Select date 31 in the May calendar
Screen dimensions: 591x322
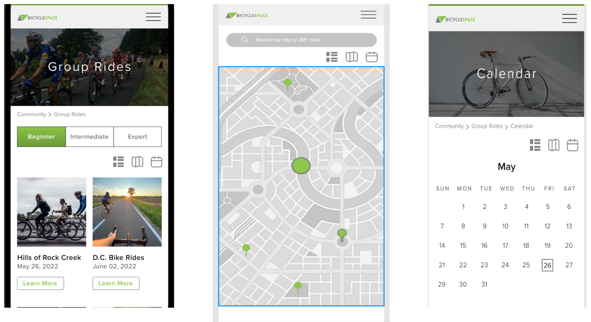click(484, 284)
